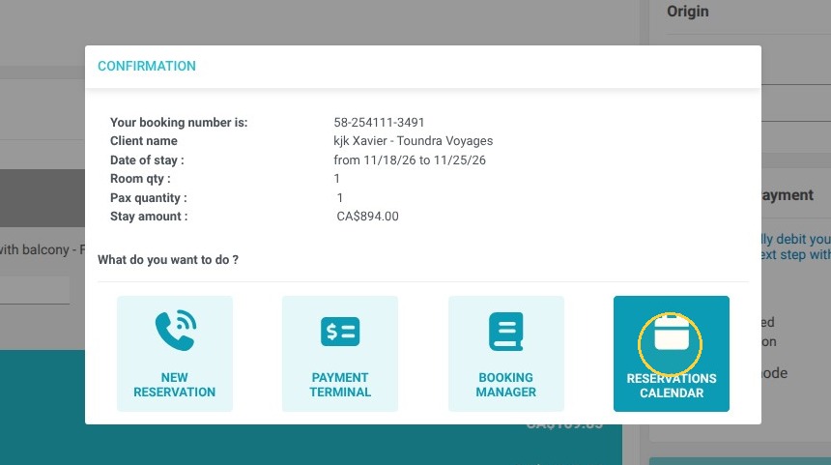Click 'What do you want to do ?' text
The image size is (831, 465).
pyautogui.click(x=168, y=260)
